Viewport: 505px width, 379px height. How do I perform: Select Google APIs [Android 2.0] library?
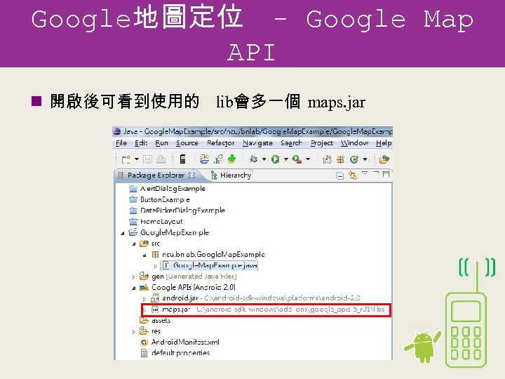click(187, 287)
